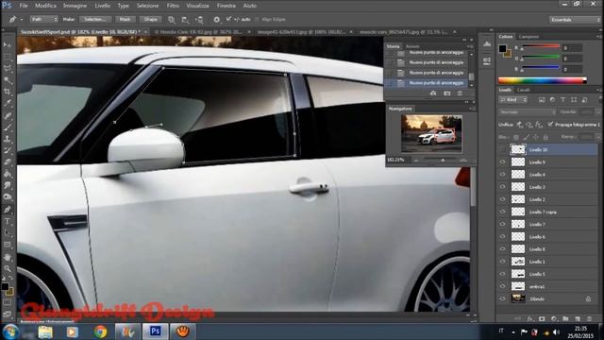The height and width of the screenshot is (340, 604).
Task: Filter layers by type T icon
Action: (x=562, y=100)
